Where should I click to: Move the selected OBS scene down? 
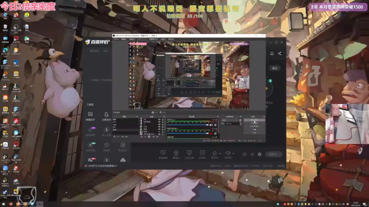click(126, 137)
